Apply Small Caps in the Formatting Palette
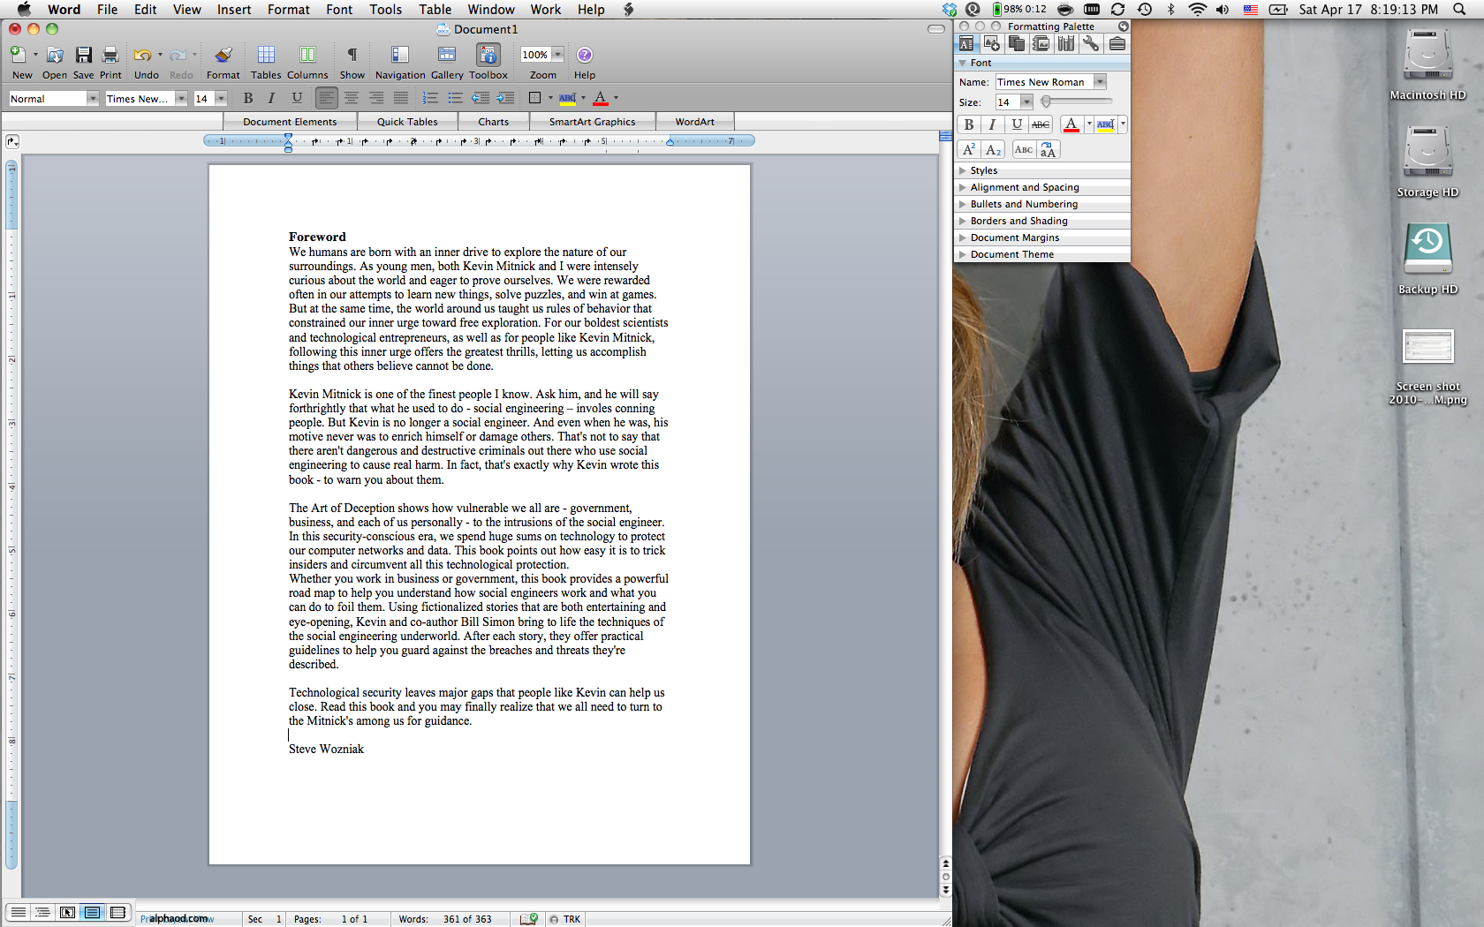Viewport: 1484px width, 927px height. (1024, 150)
